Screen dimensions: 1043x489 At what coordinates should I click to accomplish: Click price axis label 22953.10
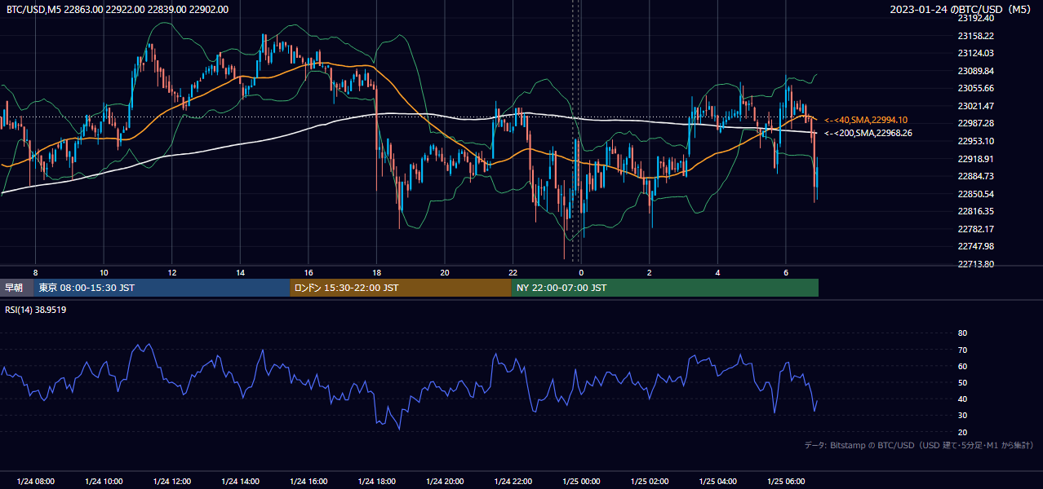pos(976,141)
